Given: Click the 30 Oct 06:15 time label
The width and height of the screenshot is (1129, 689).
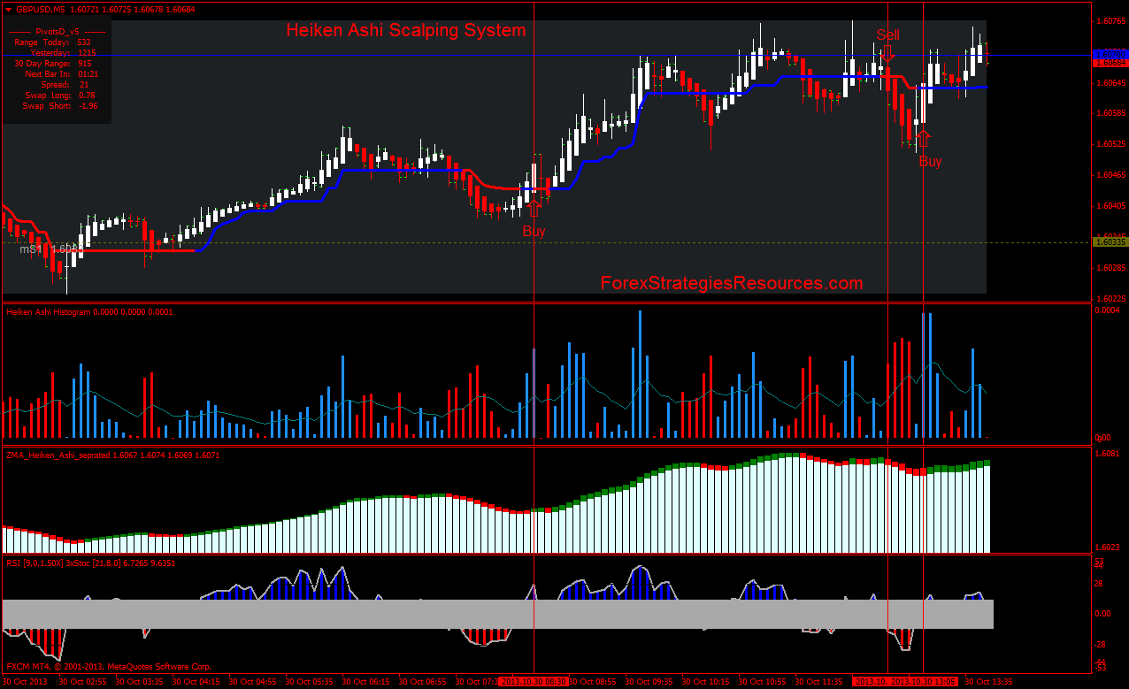Looking at the screenshot, I should coord(365,682).
